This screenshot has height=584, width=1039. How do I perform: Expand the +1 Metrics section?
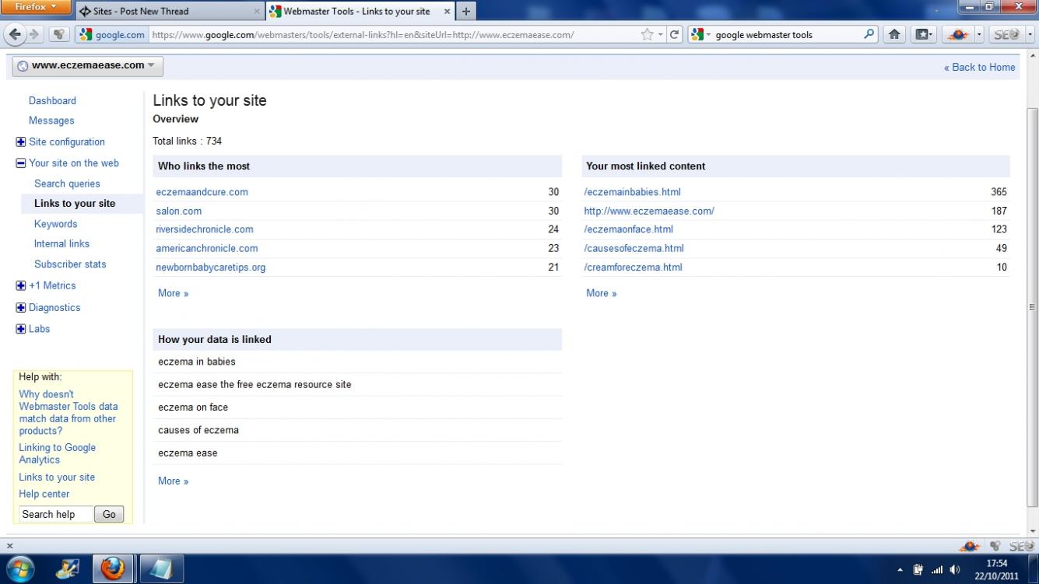[21, 286]
